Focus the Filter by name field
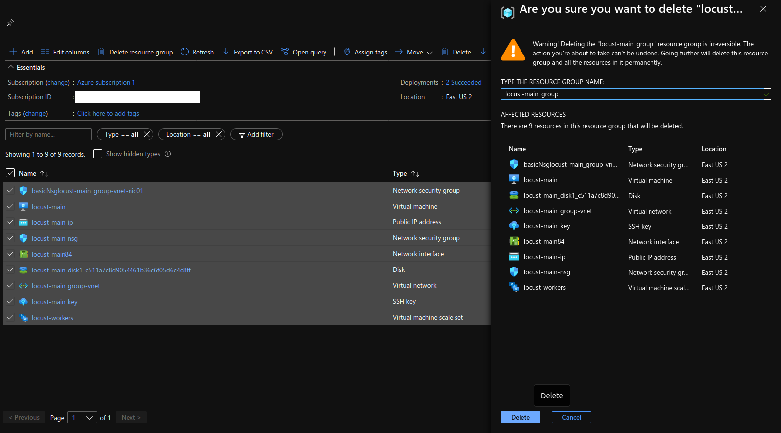The image size is (781, 433). pos(49,134)
